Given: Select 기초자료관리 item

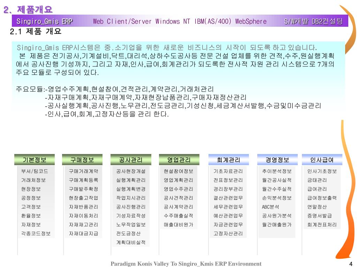Looking at the screenshot, I should coord(228,171).
